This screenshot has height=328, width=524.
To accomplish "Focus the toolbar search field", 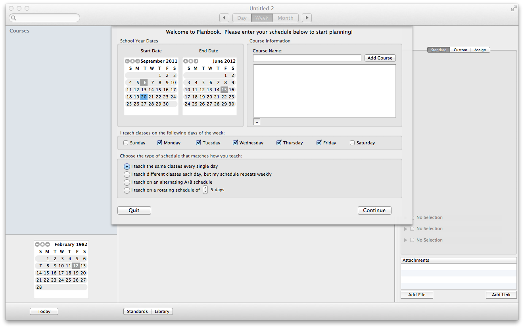I will [44, 18].
